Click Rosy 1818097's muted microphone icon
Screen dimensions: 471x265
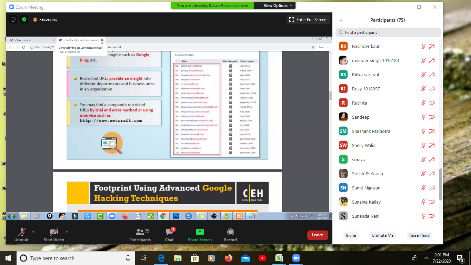pyautogui.click(x=423, y=89)
